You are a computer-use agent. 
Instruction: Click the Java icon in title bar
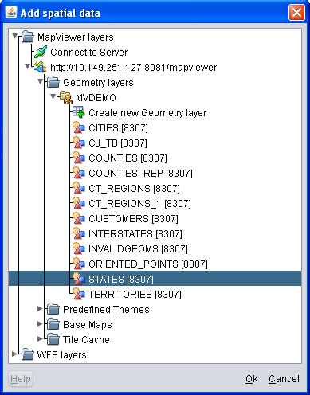point(11,12)
